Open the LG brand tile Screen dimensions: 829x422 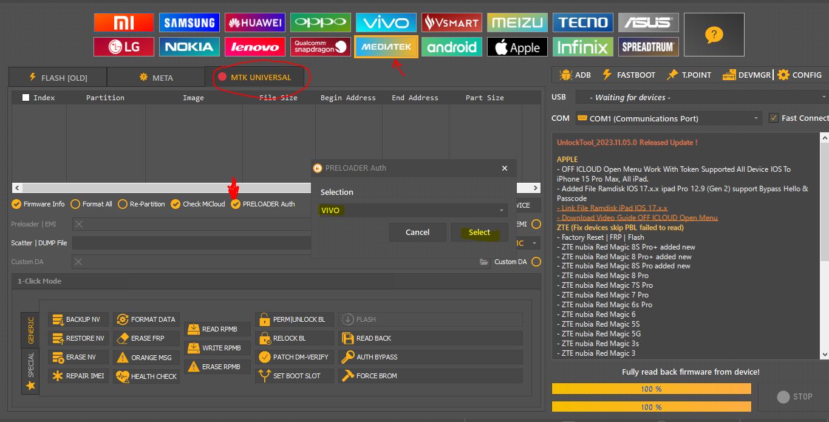click(124, 47)
